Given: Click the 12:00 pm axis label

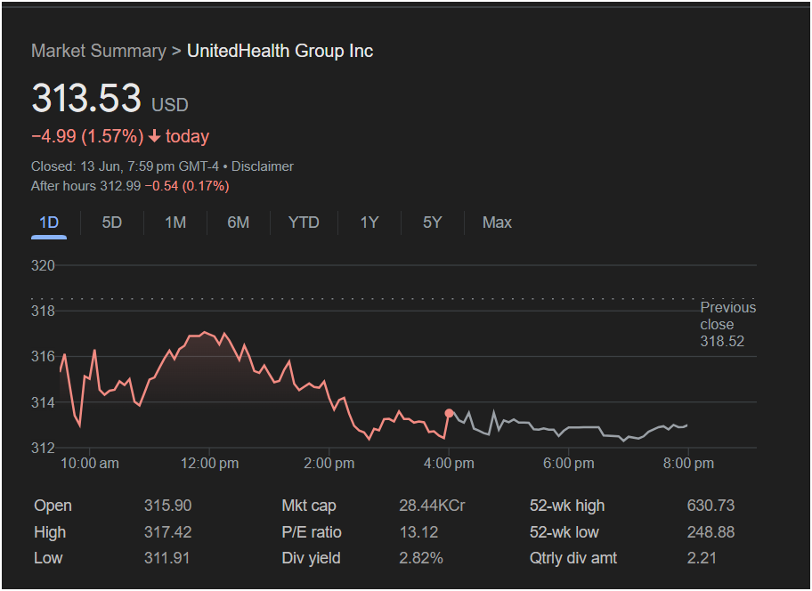Looking at the screenshot, I should click(x=210, y=463).
